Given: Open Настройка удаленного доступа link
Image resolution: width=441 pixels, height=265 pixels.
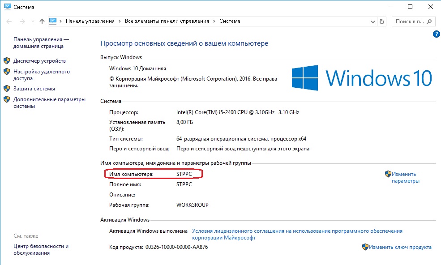Looking at the screenshot, I should (41, 75).
